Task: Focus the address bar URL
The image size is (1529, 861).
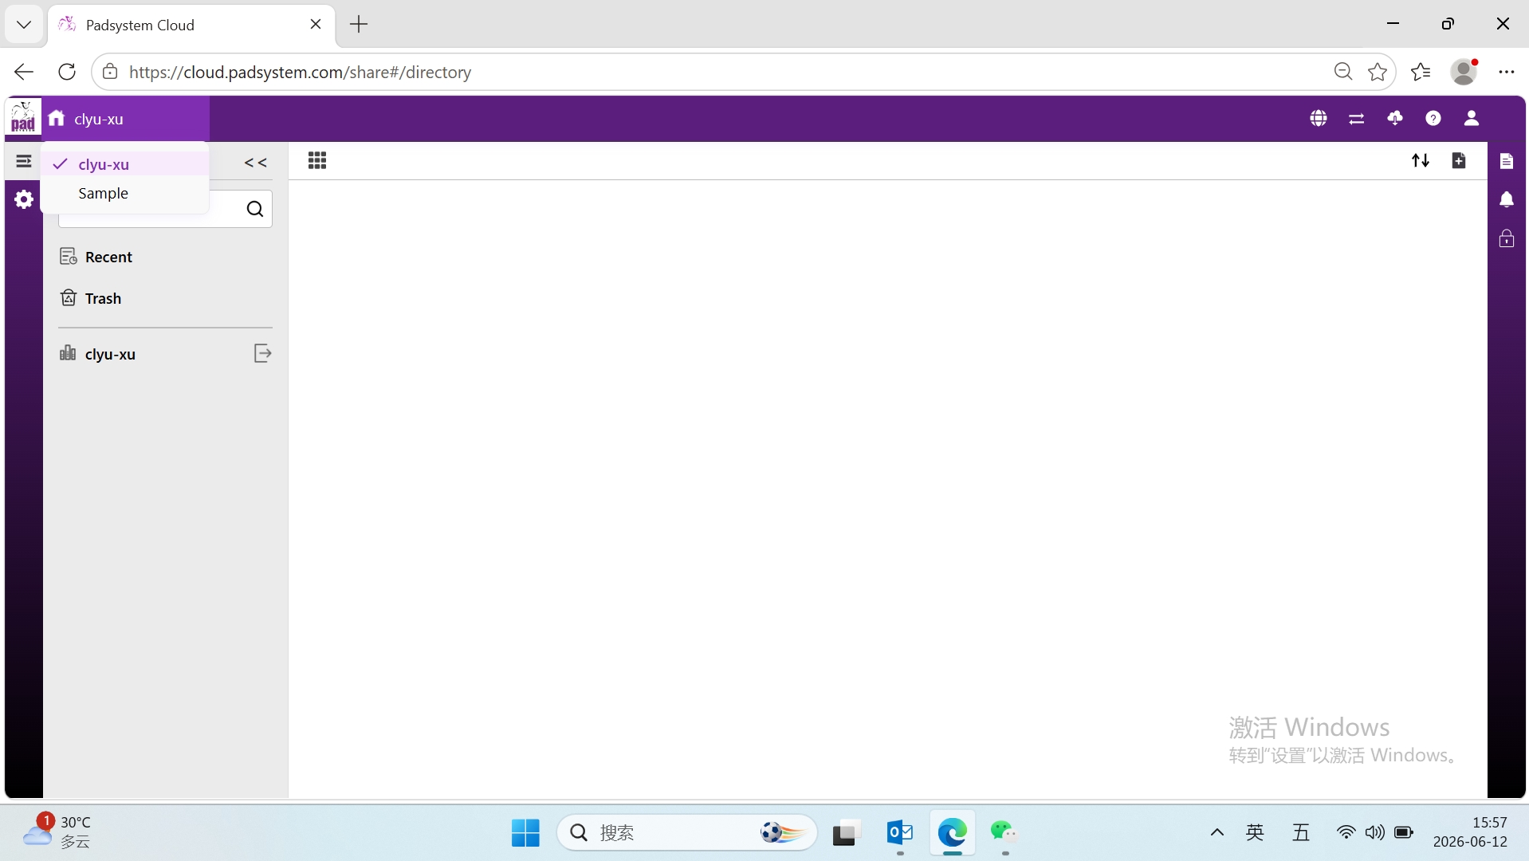Action: 300,73
